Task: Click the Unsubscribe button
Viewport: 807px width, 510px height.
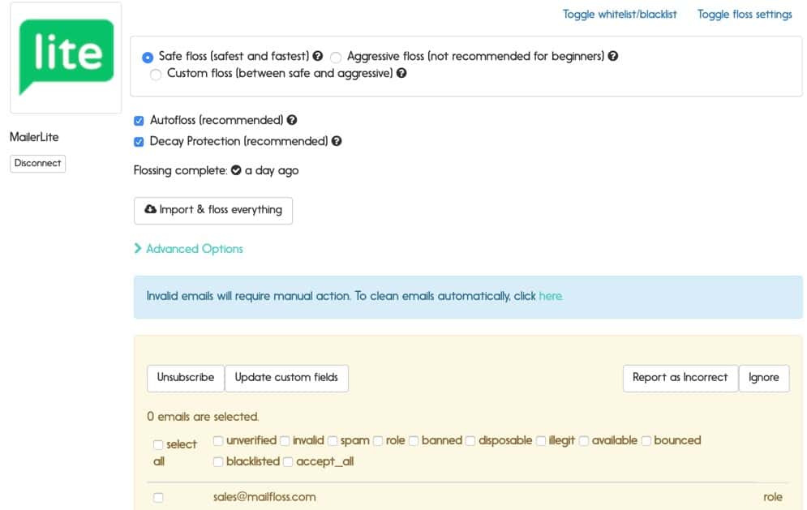Action: (185, 378)
